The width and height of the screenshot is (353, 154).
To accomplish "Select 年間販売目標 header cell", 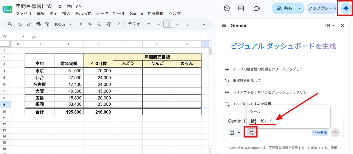I will pos(157,57).
